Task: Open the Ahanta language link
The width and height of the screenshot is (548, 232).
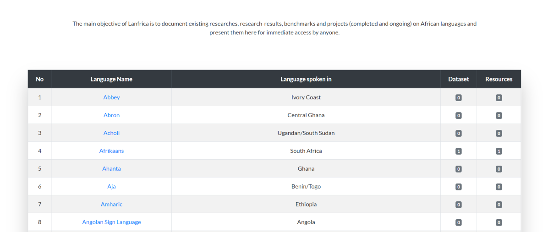Action: [x=111, y=168]
